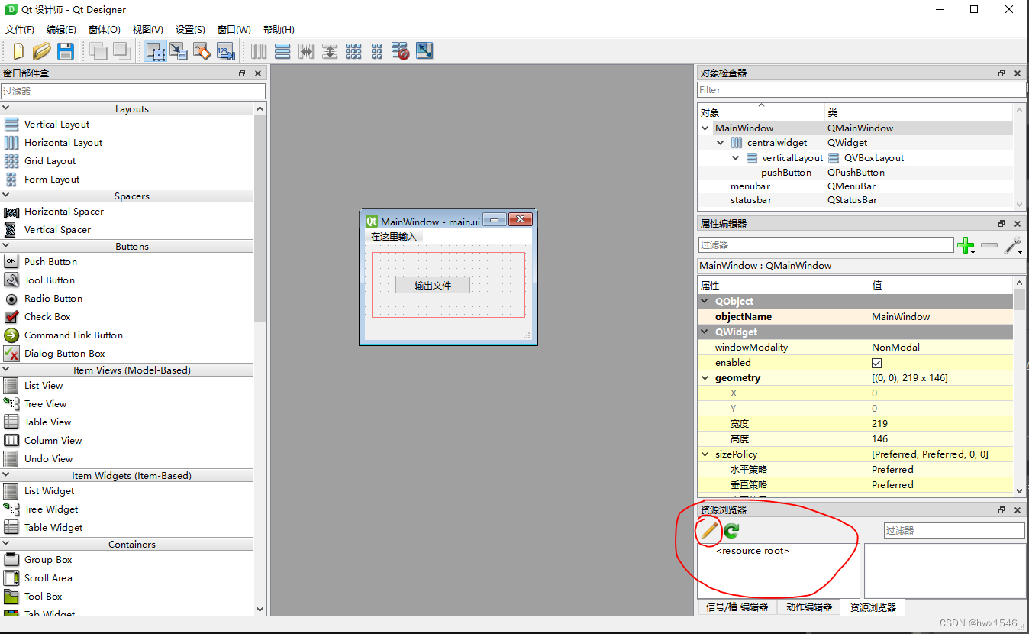This screenshot has width=1029, height=634.
Task: Select the 输出文件 button on the form
Action: [433, 285]
